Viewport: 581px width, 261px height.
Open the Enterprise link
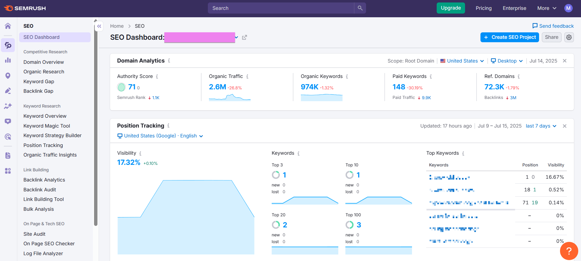click(x=514, y=8)
